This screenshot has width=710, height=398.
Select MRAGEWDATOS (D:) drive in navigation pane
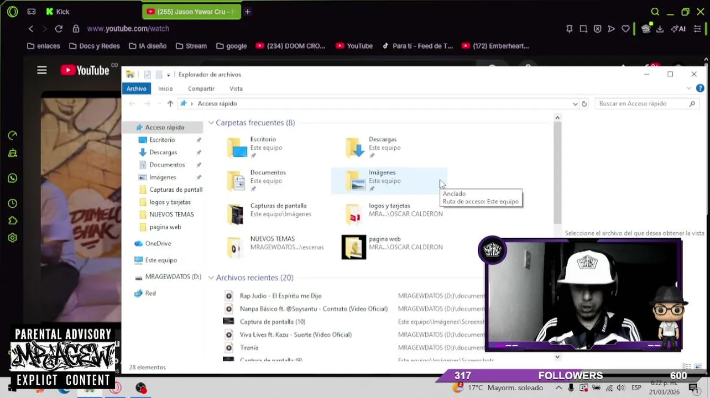173,276
